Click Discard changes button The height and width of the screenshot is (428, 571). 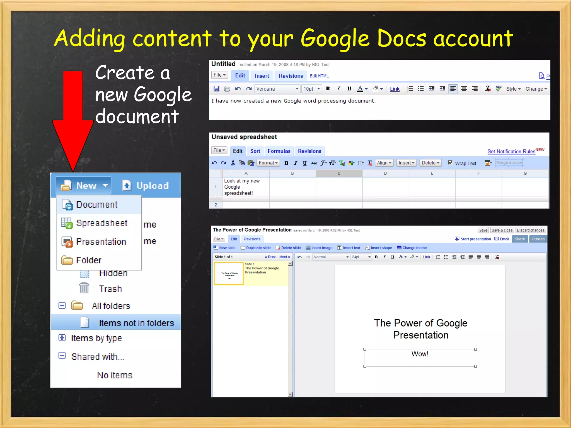coord(531,230)
